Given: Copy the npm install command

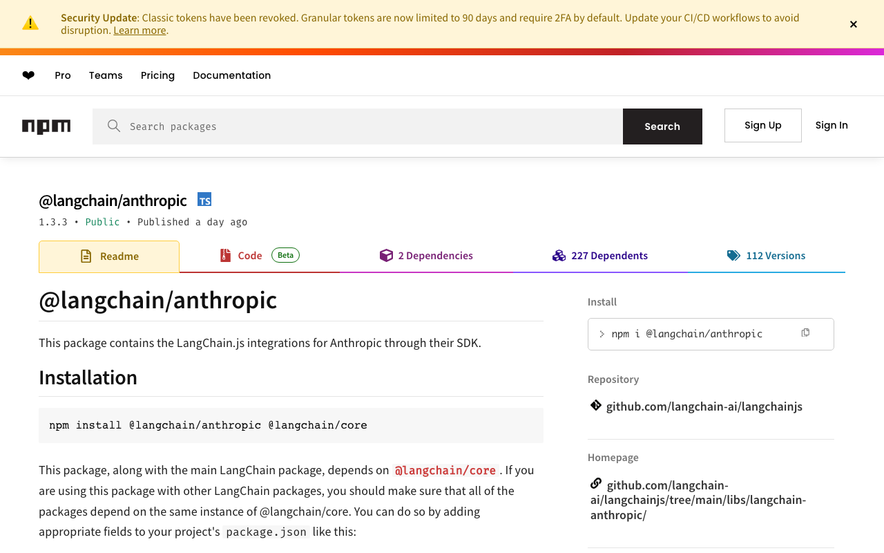Looking at the screenshot, I should (805, 333).
